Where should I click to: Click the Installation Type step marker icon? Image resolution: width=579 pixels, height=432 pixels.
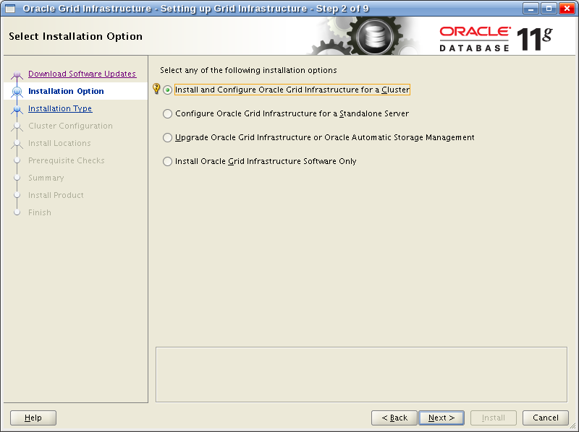click(17, 109)
